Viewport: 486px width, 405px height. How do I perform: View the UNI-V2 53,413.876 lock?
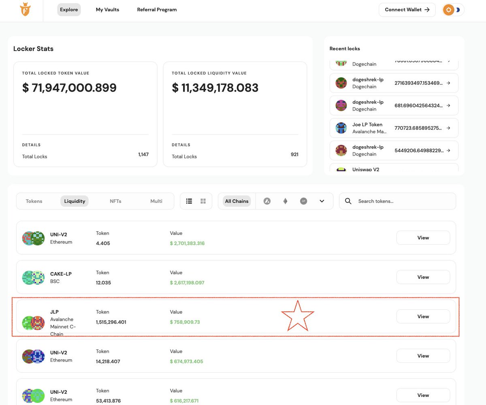click(x=423, y=395)
